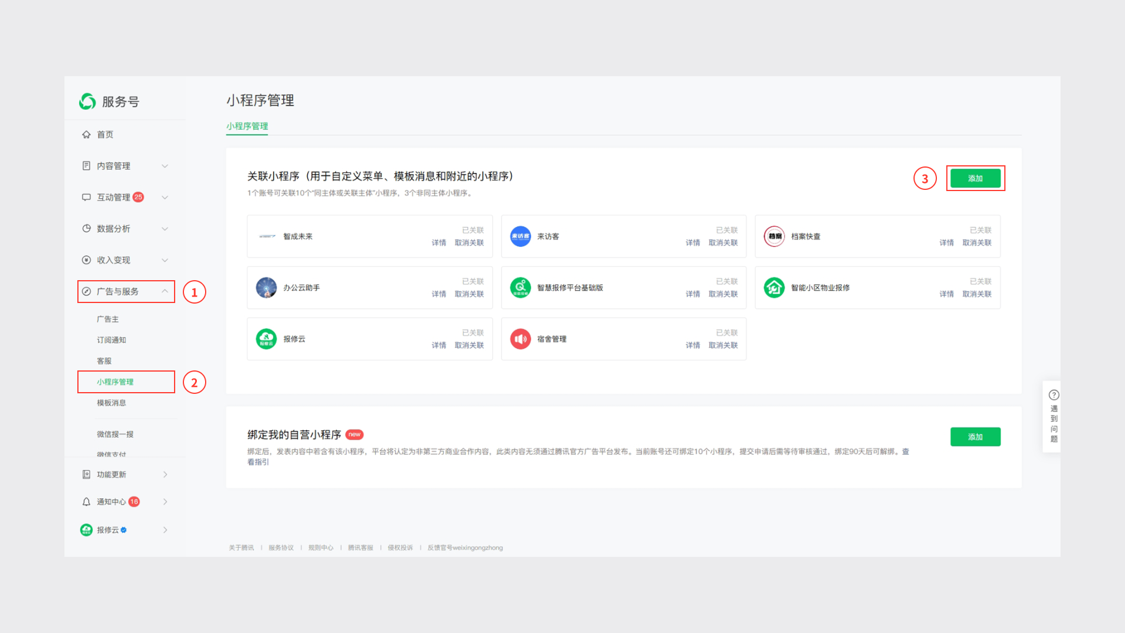Viewport: 1125px width, 633px height.
Task: Click the 通知中心 bell icon
Action: [x=86, y=502]
